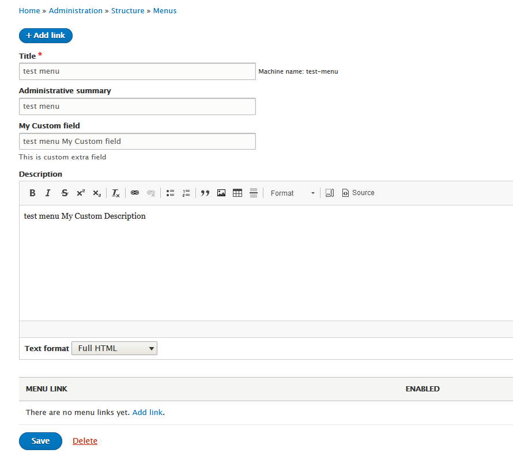Insert a numbered list
Viewport: 513px width, 476px height.
pos(186,193)
